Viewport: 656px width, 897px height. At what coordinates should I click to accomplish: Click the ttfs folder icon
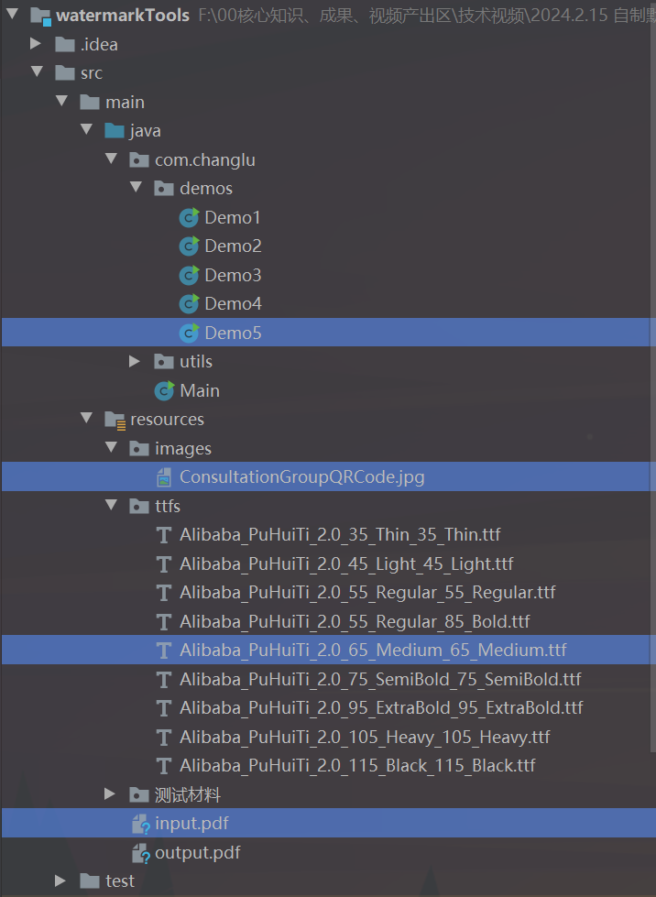tap(139, 506)
